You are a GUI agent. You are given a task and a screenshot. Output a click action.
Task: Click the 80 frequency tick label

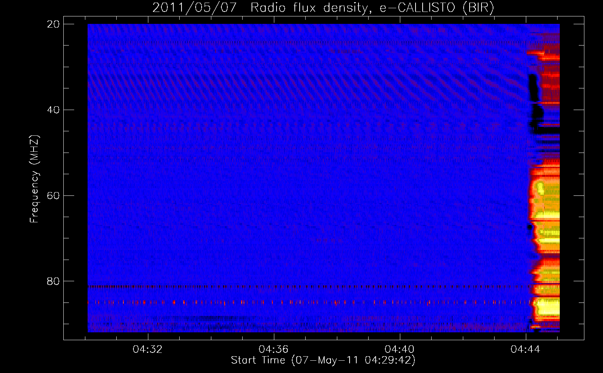[x=54, y=281]
